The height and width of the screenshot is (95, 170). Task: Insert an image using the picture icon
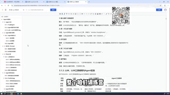(x=98, y=14)
